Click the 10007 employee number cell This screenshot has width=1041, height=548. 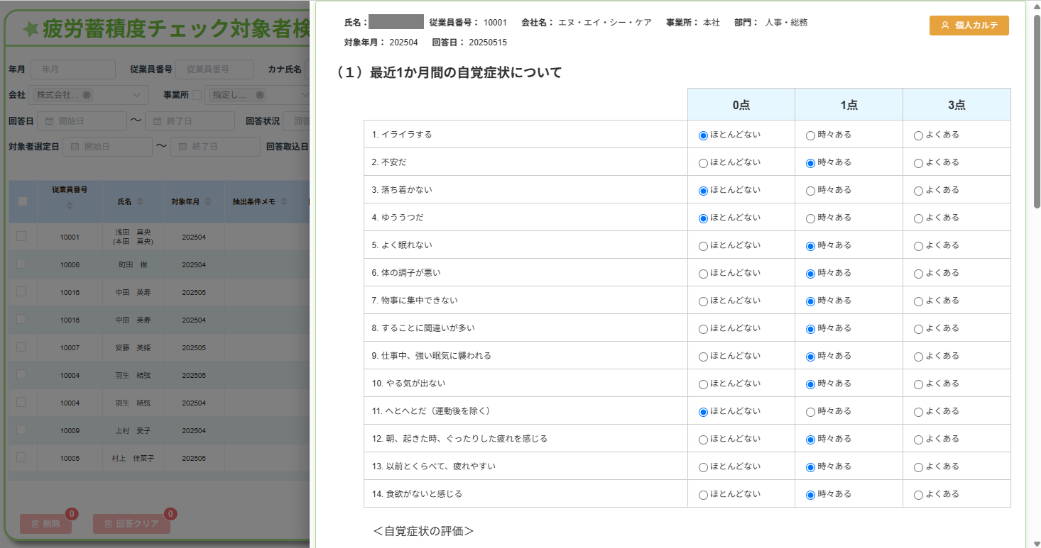pyautogui.click(x=70, y=347)
